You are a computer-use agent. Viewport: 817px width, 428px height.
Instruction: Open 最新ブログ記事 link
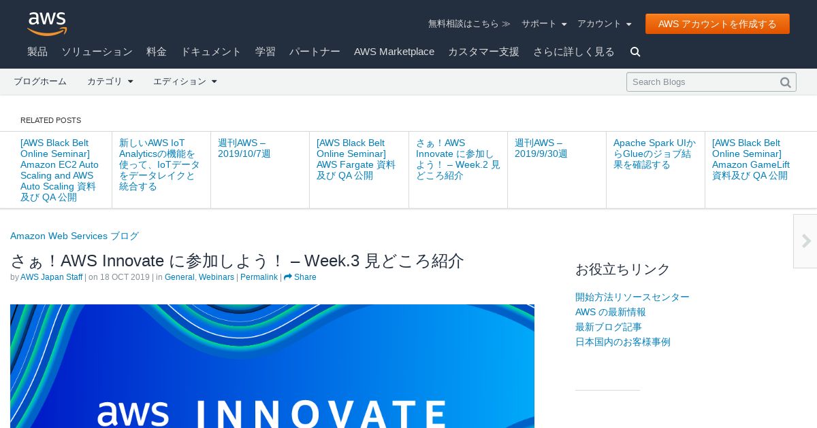point(609,327)
